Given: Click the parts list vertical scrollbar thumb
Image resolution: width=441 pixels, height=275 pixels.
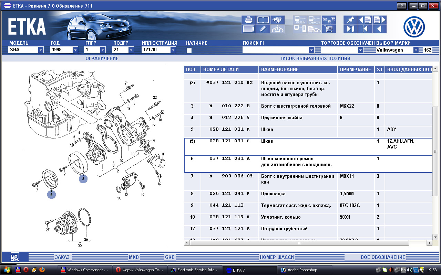Looking at the screenshot, I should pyautogui.click(x=435, y=151).
